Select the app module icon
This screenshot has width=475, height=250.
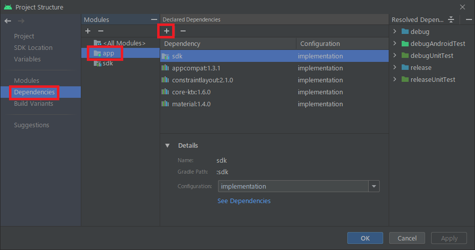[97, 53]
